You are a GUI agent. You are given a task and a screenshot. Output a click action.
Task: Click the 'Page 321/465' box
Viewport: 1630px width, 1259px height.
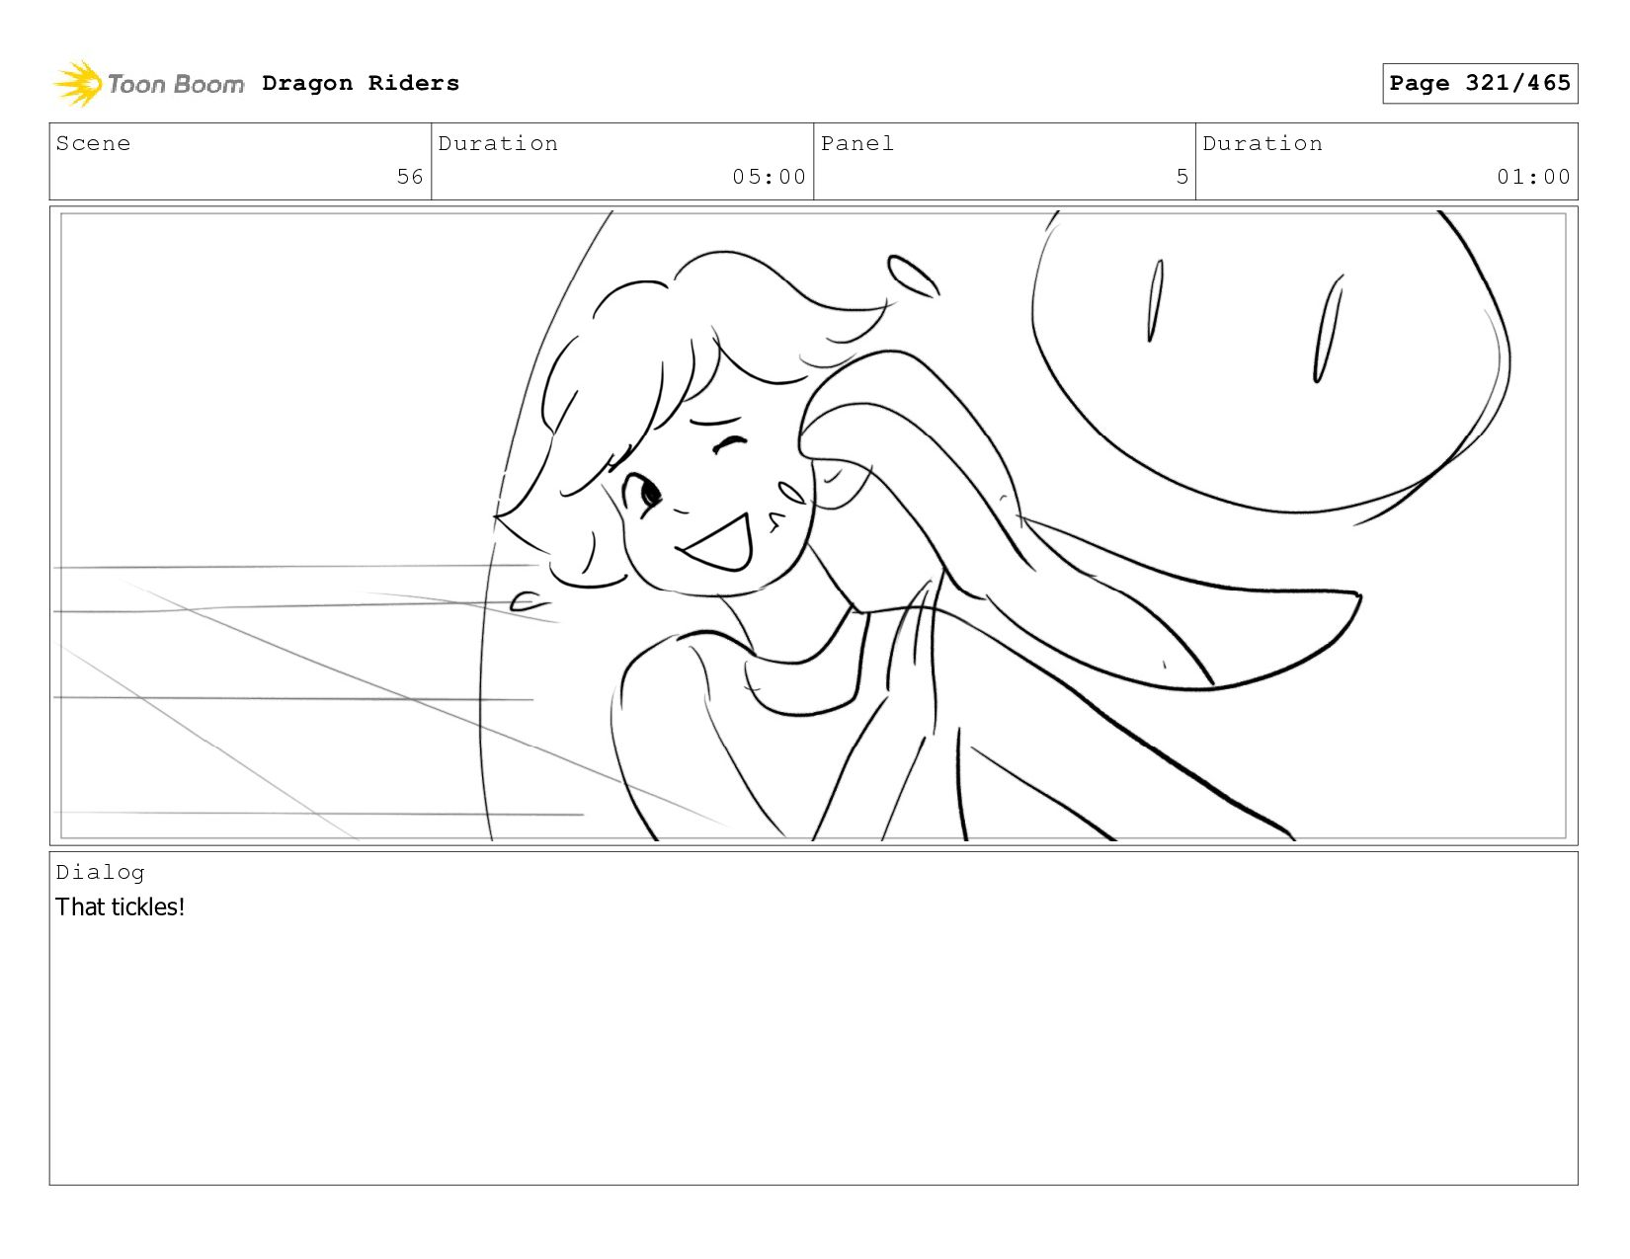click(1479, 83)
